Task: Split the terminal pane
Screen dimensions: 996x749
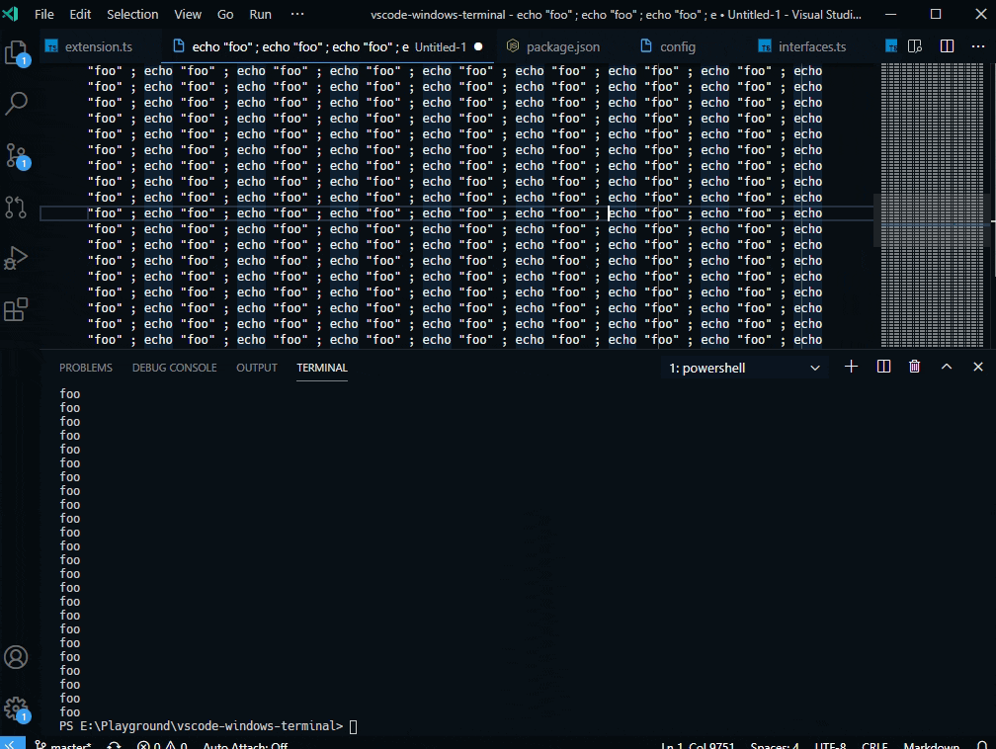Action: pos(883,367)
